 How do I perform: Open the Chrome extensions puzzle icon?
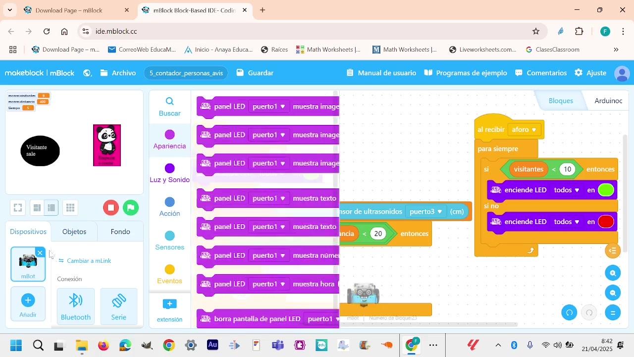coord(579,31)
